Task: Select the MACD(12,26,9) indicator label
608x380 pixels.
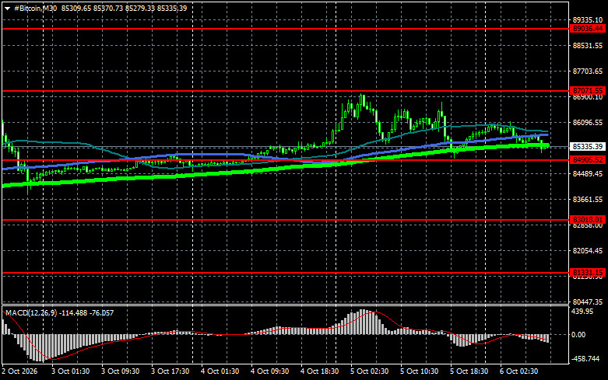Action: 33,312
